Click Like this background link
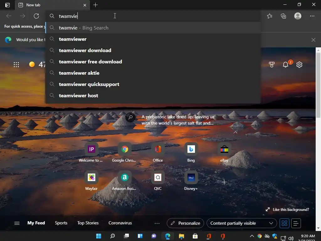The height and width of the screenshot is (241, 321). pos(288,209)
